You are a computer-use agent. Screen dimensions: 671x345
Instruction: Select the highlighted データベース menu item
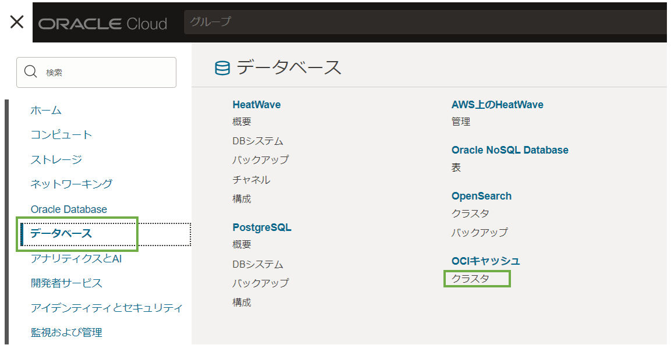coord(61,234)
